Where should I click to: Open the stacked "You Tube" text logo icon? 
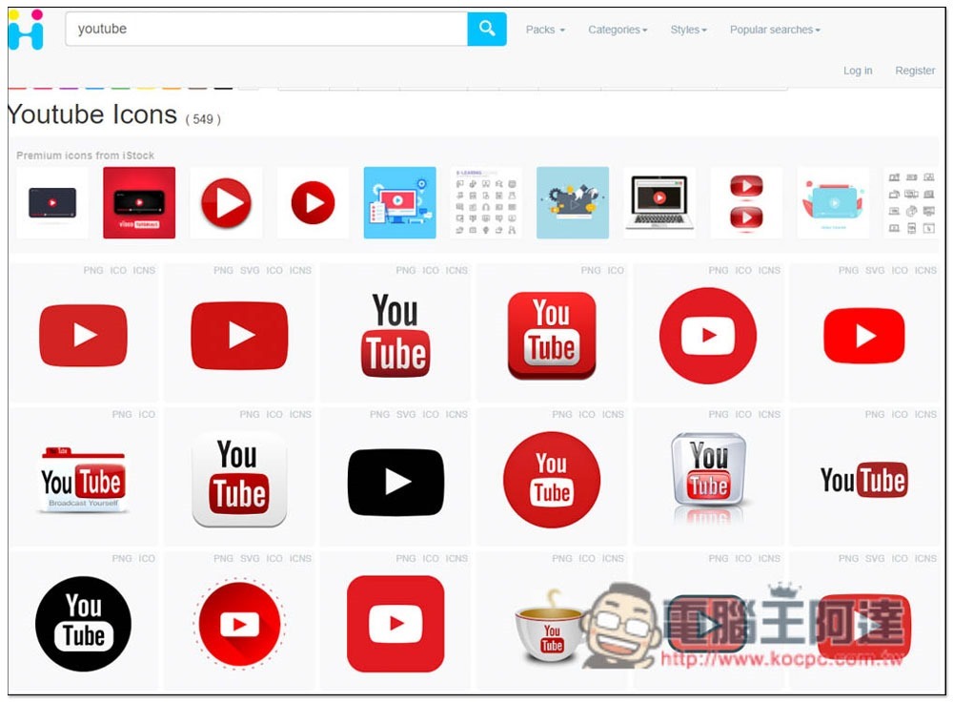[x=395, y=335]
